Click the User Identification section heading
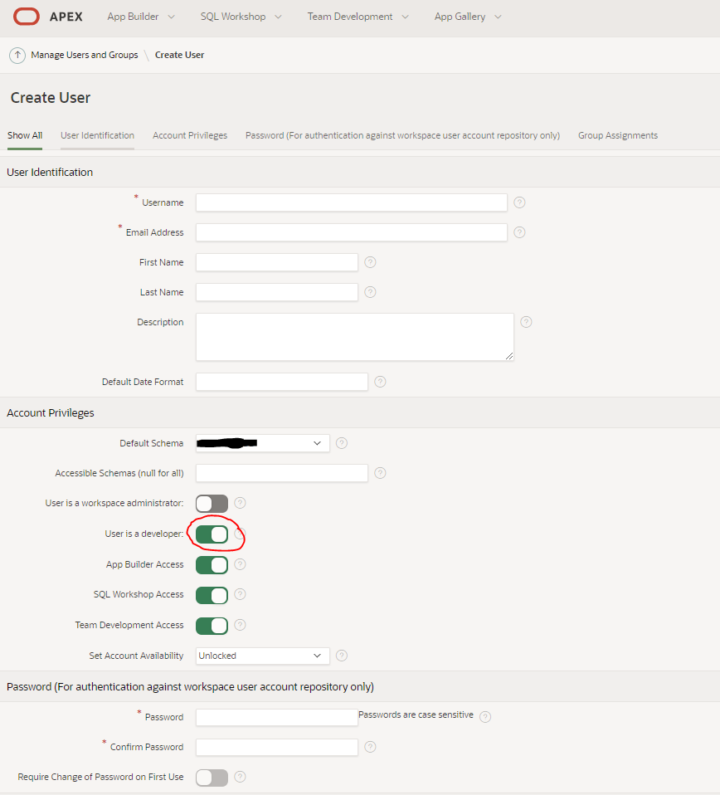Viewport: 720px width, 795px height. coord(50,172)
